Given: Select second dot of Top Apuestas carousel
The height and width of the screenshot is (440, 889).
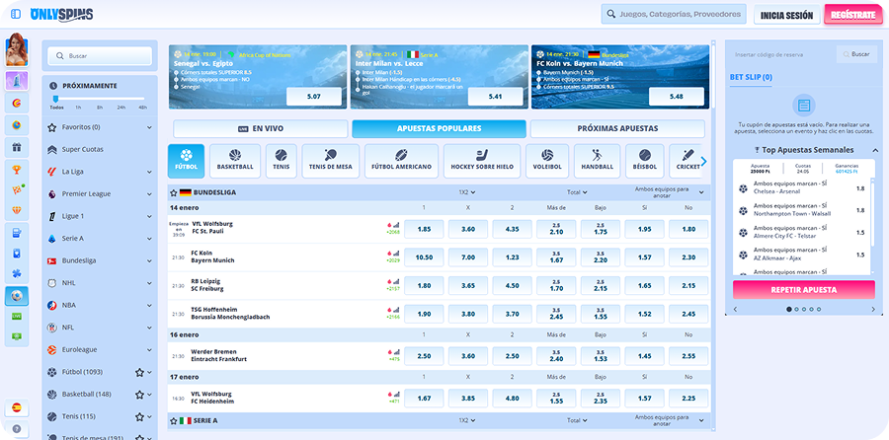Looking at the screenshot, I should click(796, 309).
